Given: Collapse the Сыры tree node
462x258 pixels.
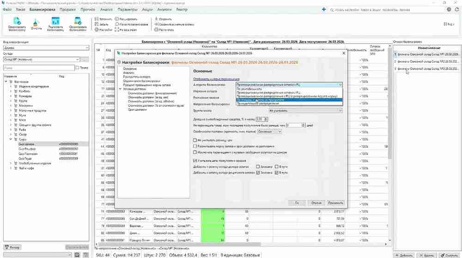Looking at the screenshot, I should tap(11, 139).
